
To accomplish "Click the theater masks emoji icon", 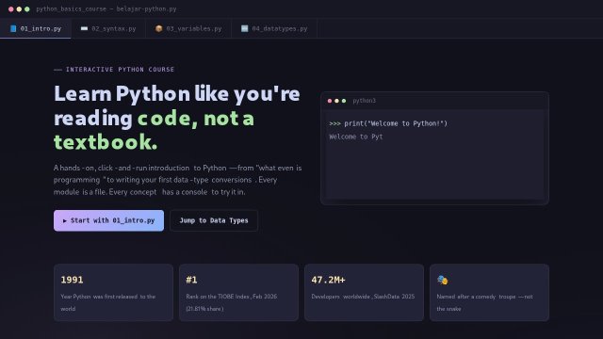I will click(x=442, y=280).
